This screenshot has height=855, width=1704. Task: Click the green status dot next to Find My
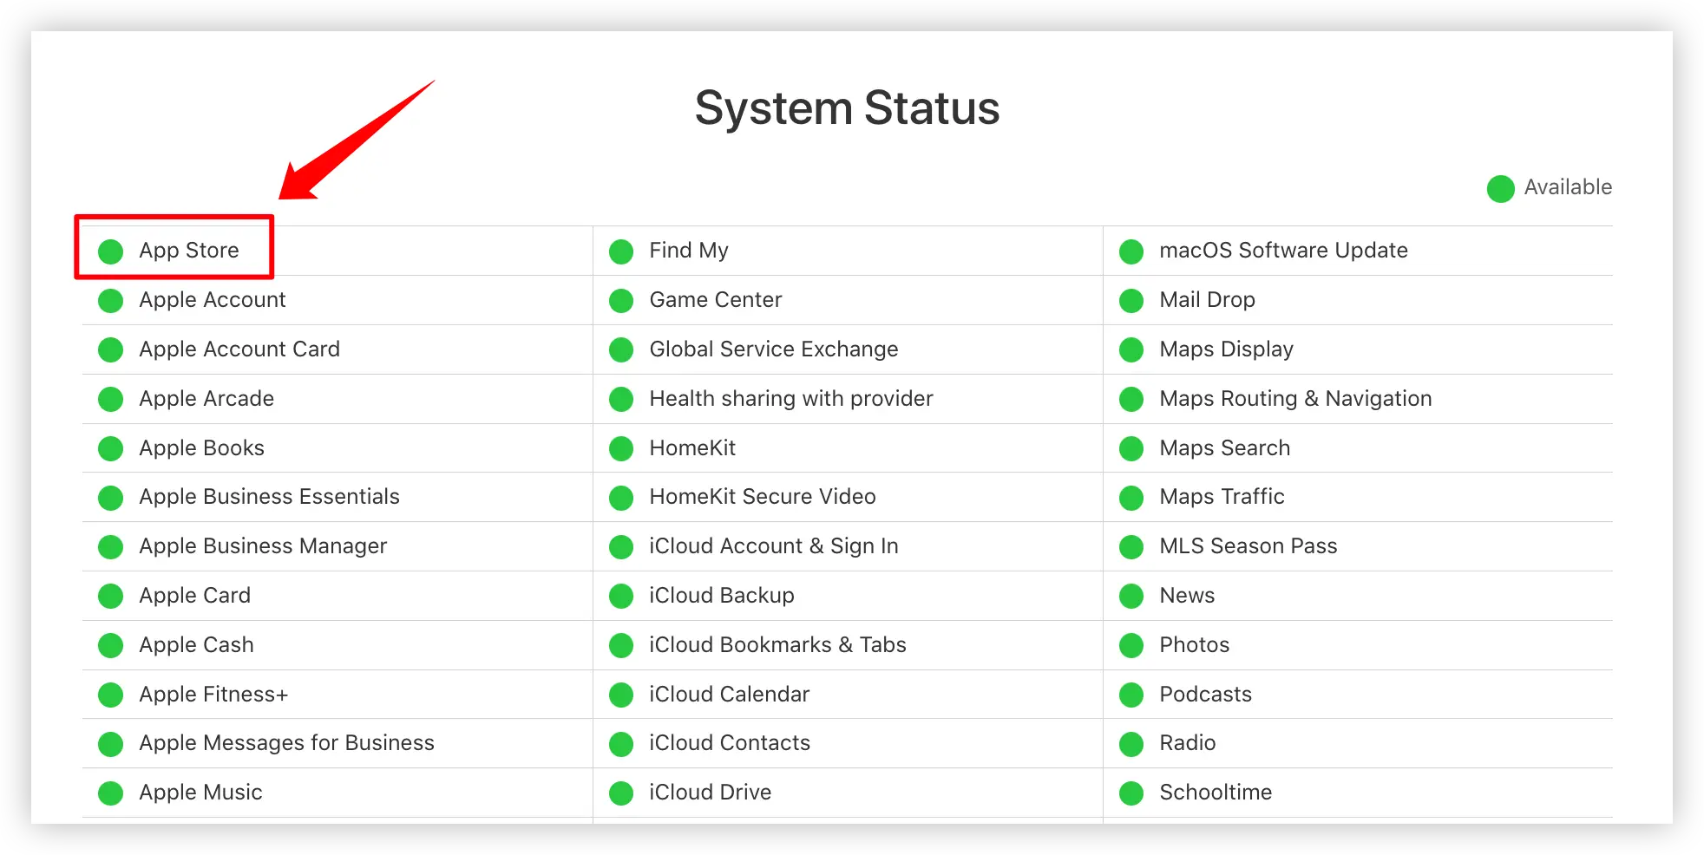pyautogui.click(x=621, y=251)
